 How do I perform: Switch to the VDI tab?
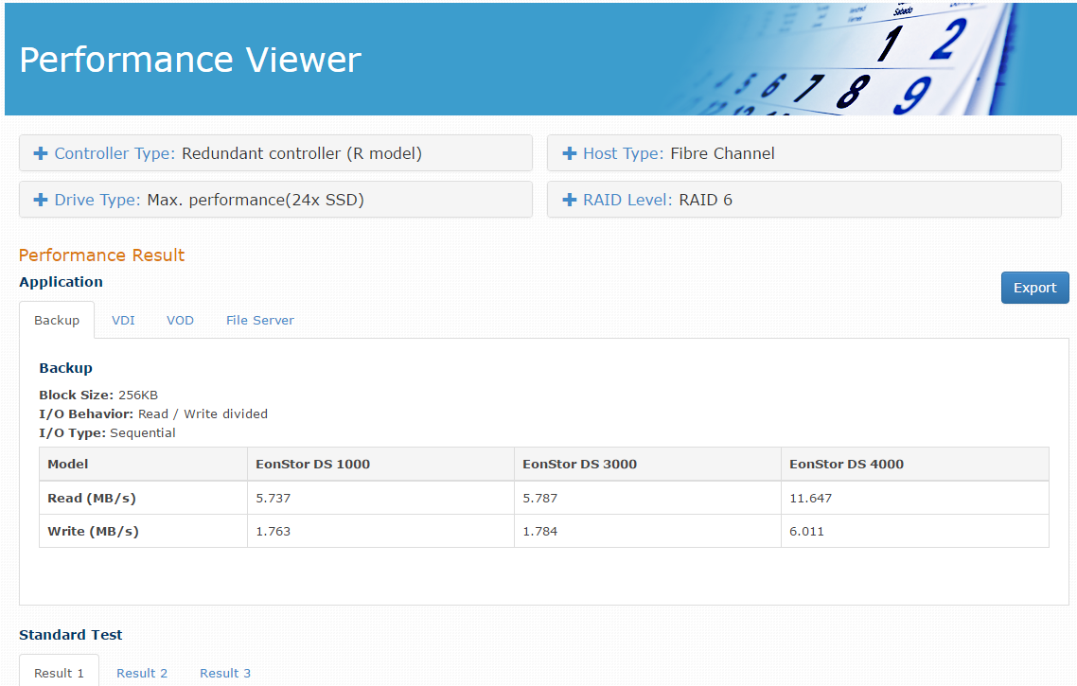click(x=124, y=320)
